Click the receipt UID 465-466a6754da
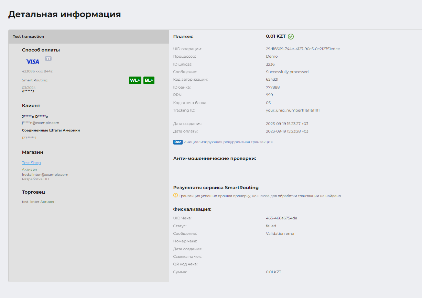Screen dimensions: 422x298 (281, 218)
